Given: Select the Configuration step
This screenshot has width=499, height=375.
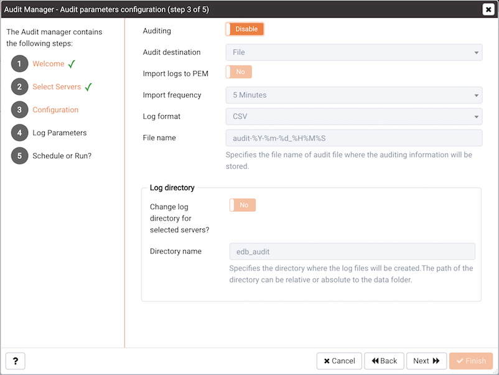Looking at the screenshot, I should click(x=55, y=110).
